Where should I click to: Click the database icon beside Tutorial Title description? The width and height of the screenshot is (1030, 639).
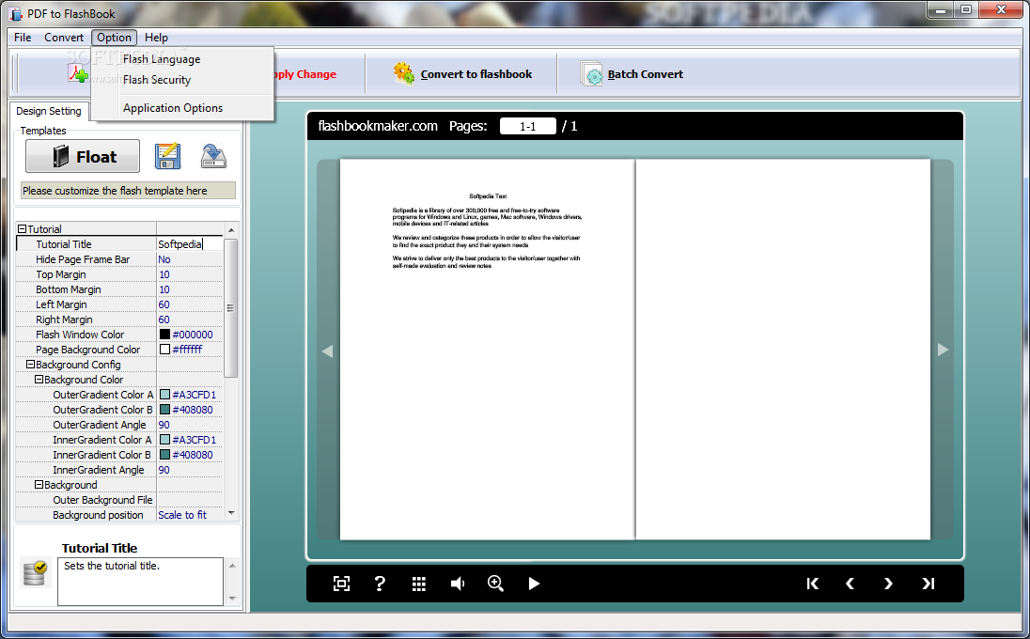(34, 573)
